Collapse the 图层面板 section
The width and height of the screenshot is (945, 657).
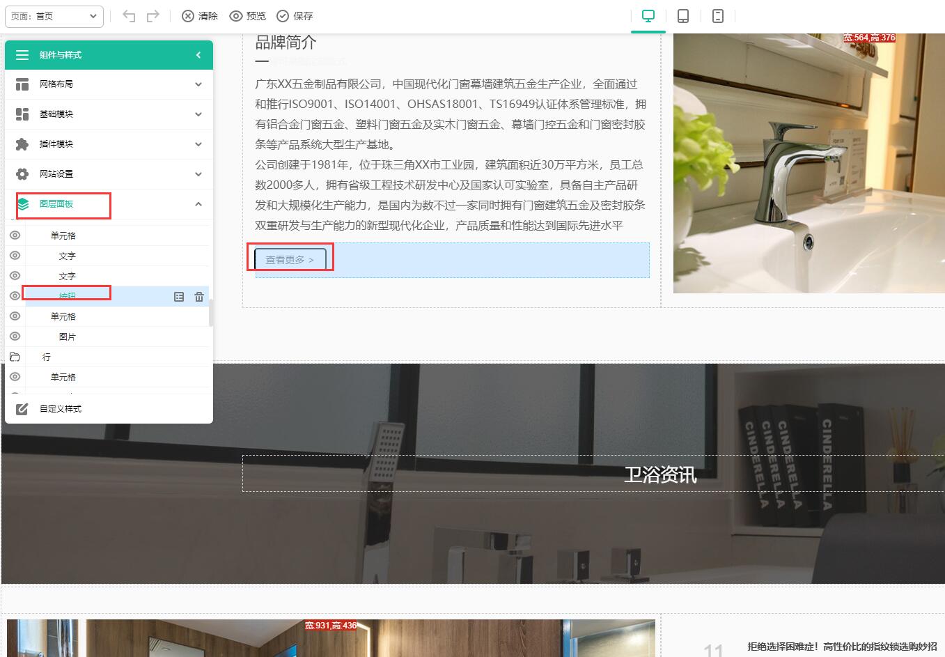click(198, 204)
